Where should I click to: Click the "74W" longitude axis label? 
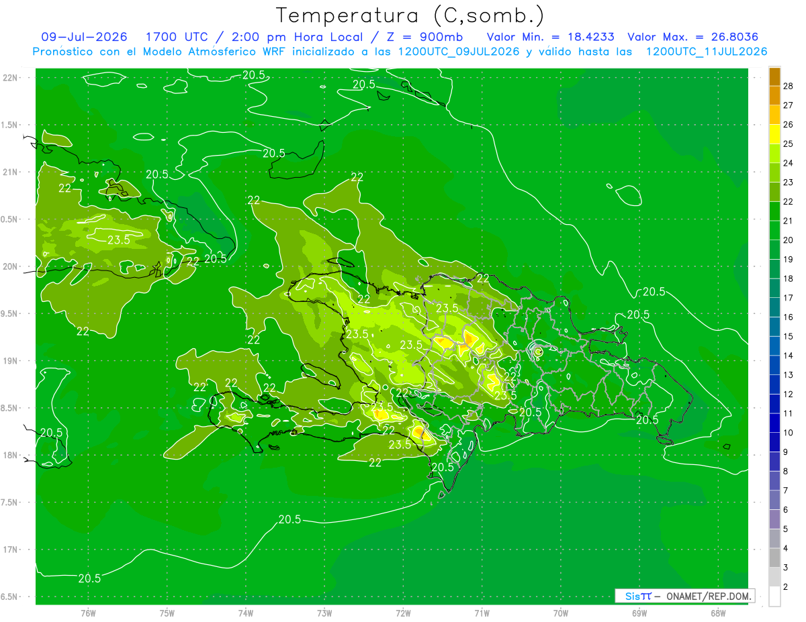tap(246, 613)
